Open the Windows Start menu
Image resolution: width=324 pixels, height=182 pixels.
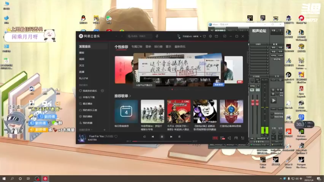[x=4, y=179]
